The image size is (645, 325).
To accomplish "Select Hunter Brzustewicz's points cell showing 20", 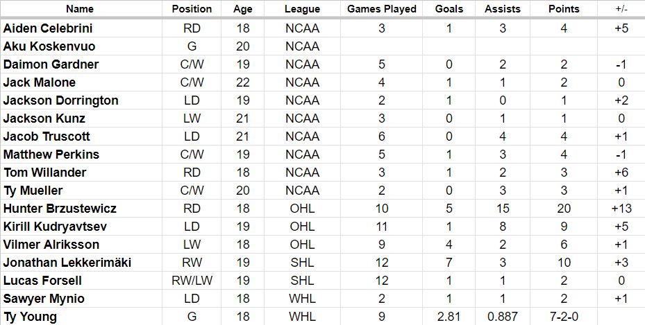I will point(564,209).
